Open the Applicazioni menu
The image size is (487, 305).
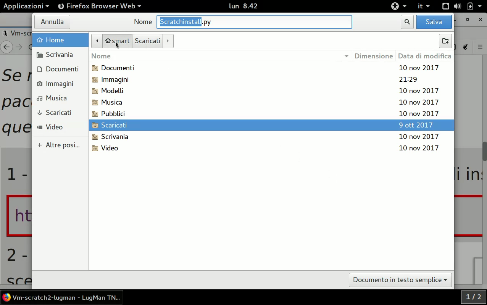26,6
